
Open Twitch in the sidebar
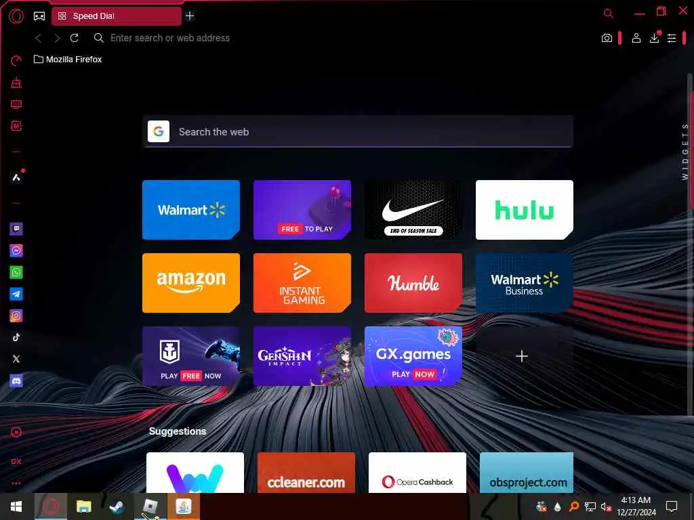coord(16,229)
